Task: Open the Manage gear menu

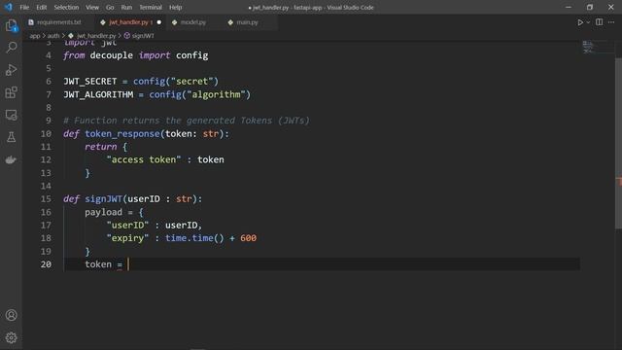Action: [11, 337]
